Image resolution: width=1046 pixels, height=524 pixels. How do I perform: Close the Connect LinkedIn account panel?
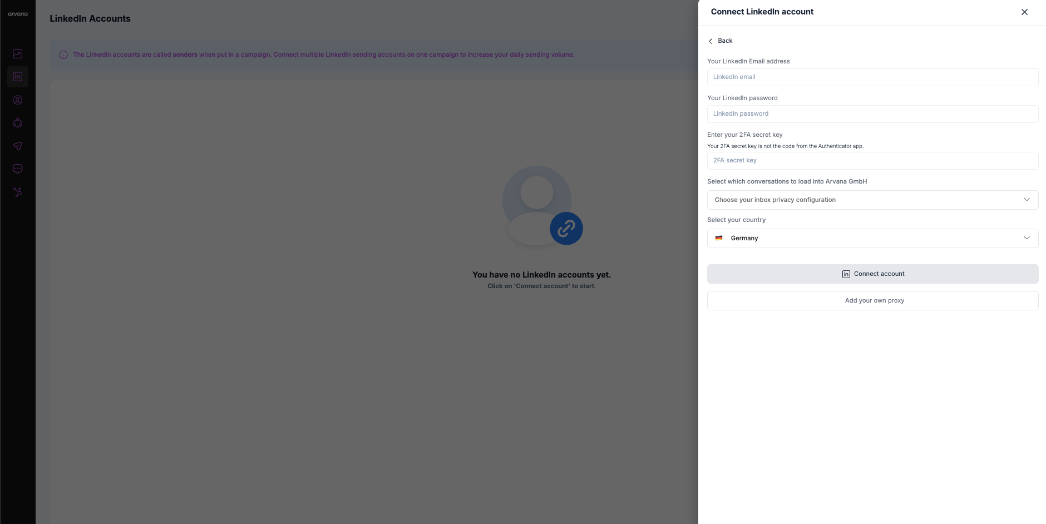[x=1024, y=12]
